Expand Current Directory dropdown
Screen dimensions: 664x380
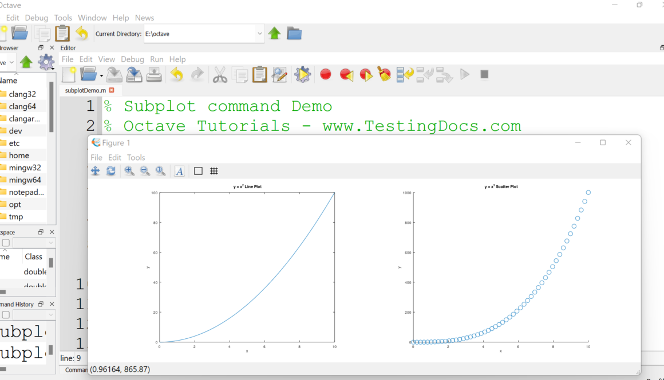(x=259, y=34)
